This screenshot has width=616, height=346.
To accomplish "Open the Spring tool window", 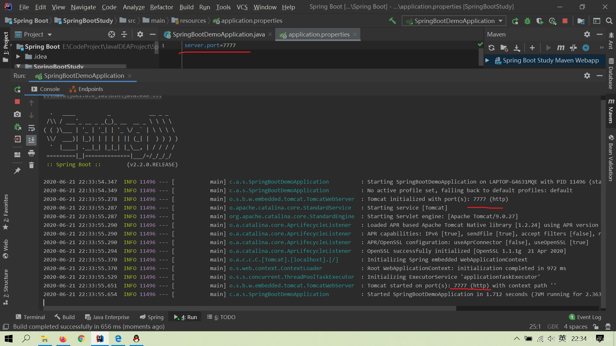I will tap(152, 317).
